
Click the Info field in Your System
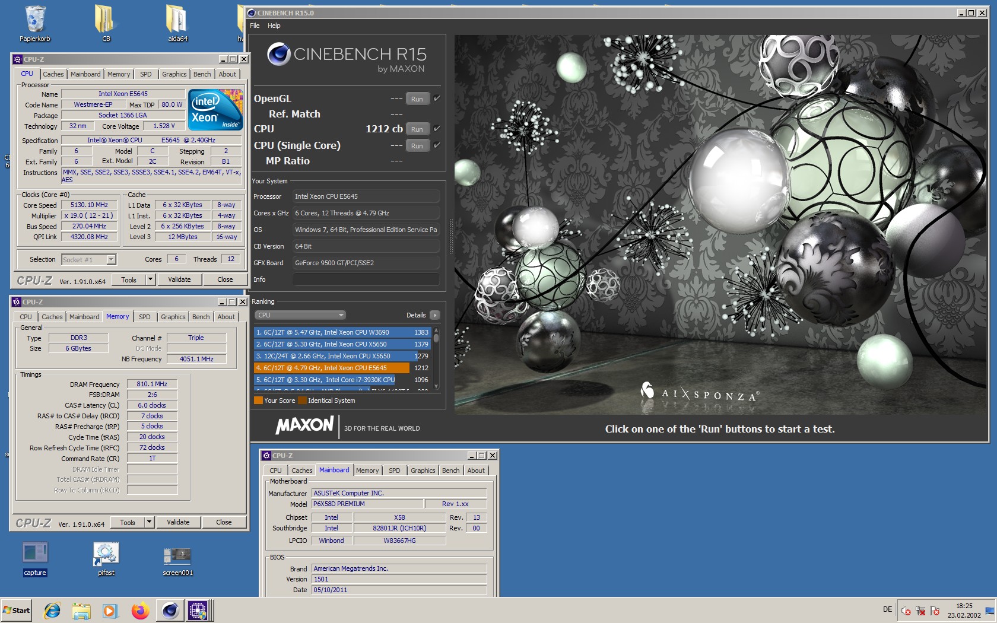[x=366, y=279]
